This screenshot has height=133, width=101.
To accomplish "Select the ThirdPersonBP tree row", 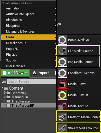I will 29,105.
